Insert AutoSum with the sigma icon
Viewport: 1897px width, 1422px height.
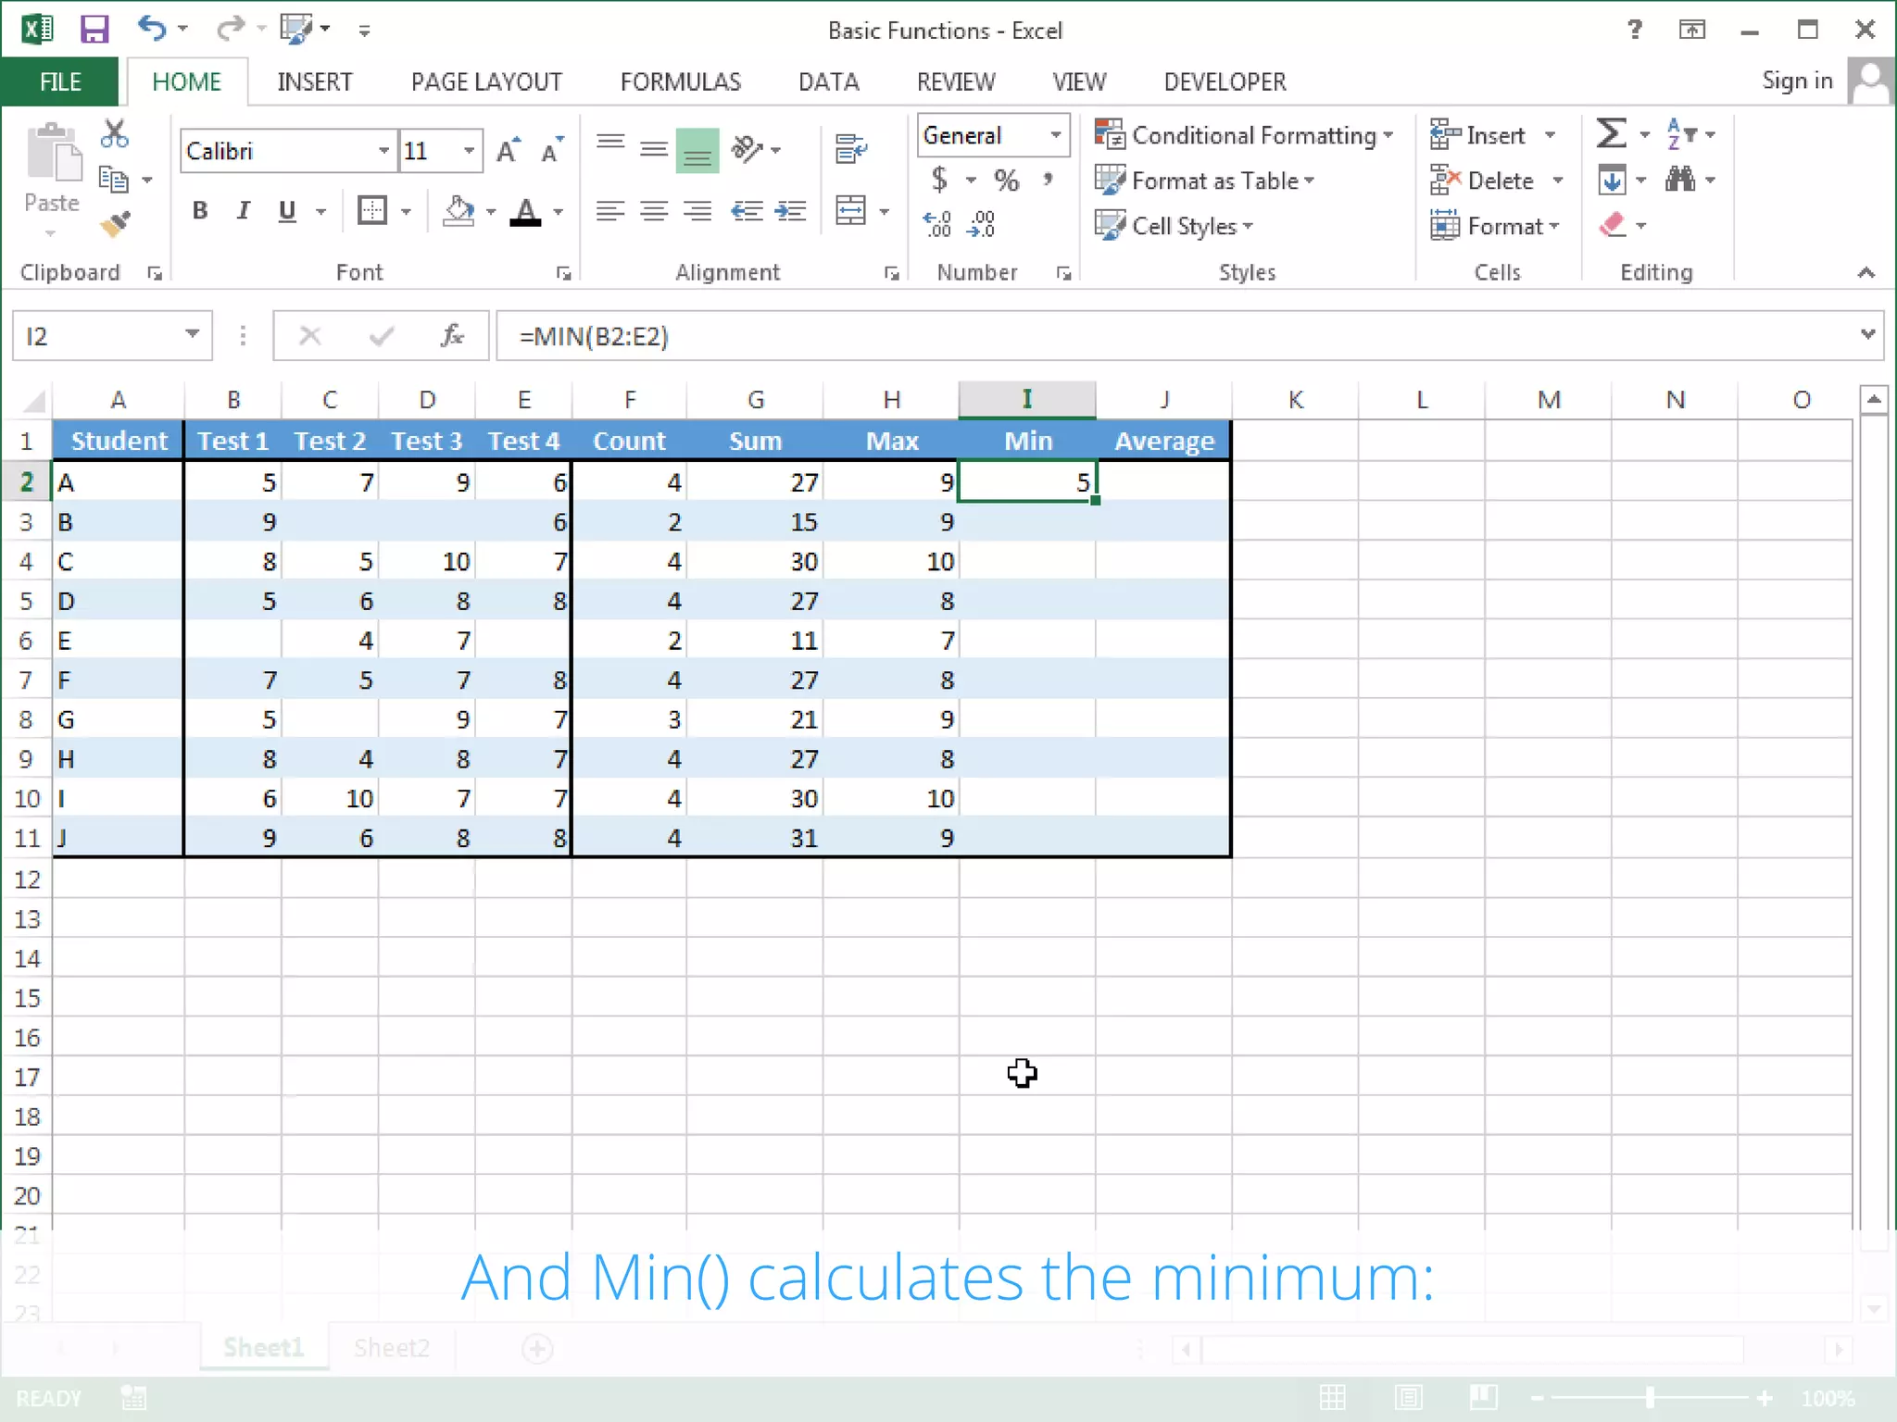[x=1612, y=134]
